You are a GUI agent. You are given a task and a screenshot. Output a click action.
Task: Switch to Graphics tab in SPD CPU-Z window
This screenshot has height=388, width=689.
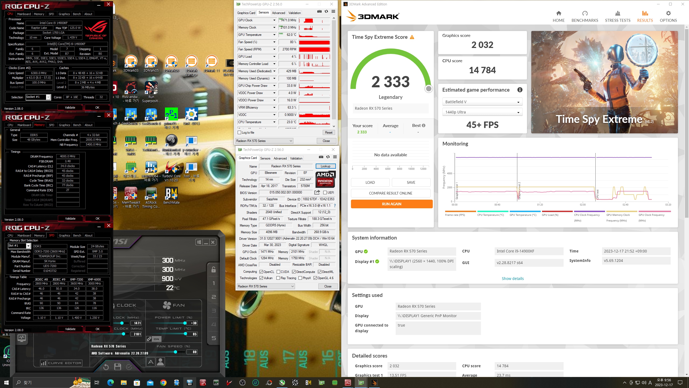pos(64,235)
